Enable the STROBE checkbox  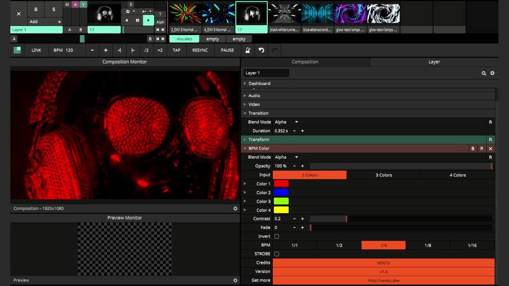pos(277,254)
